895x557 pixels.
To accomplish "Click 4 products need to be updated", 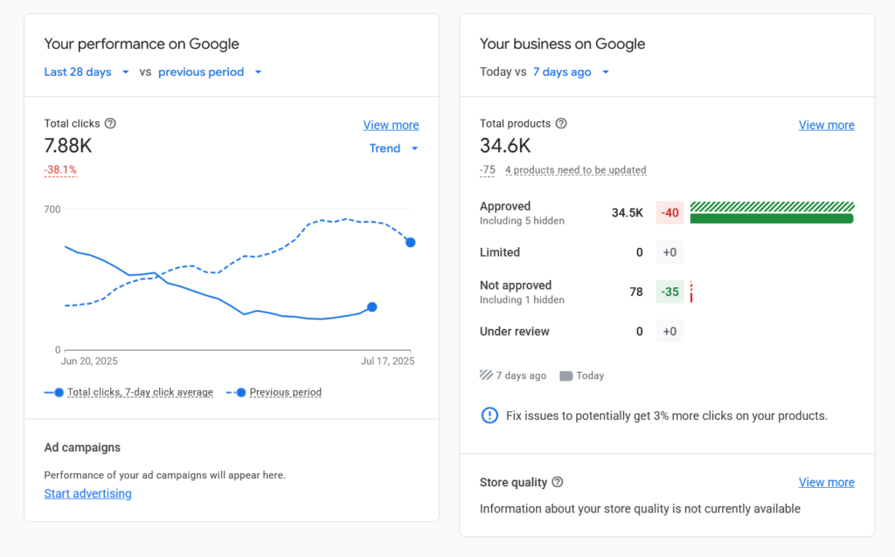I will 575,170.
